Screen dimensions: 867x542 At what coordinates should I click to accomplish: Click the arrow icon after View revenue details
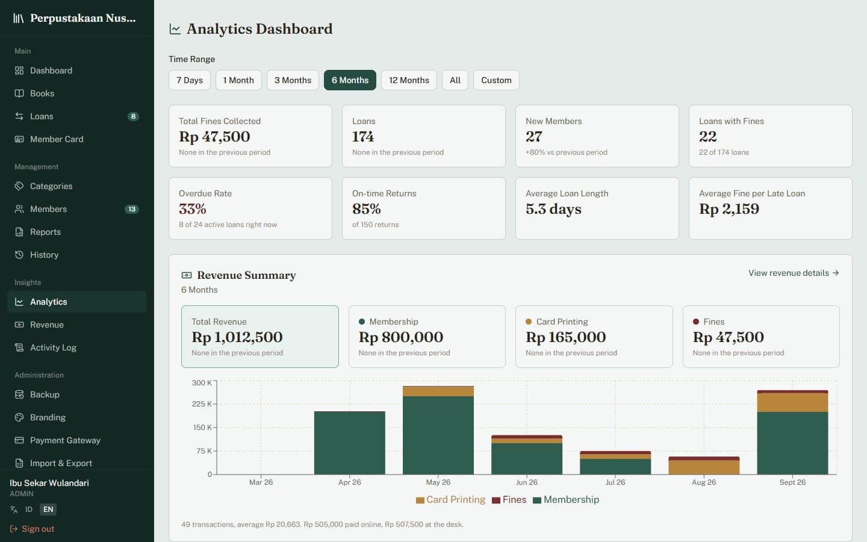(836, 273)
